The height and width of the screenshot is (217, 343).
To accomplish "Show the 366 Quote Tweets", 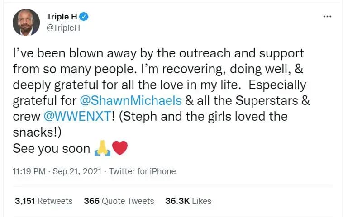I will pyautogui.click(x=119, y=201).
